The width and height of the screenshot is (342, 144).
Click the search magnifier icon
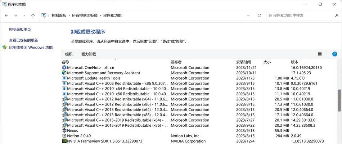(x=337, y=15)
